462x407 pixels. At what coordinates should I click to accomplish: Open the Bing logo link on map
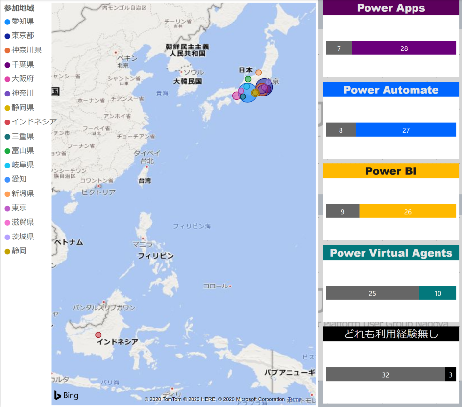[66, 395]
